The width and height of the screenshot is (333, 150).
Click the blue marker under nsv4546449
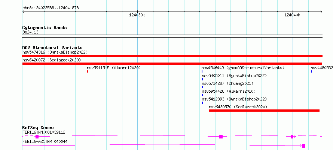click(202, 71)
